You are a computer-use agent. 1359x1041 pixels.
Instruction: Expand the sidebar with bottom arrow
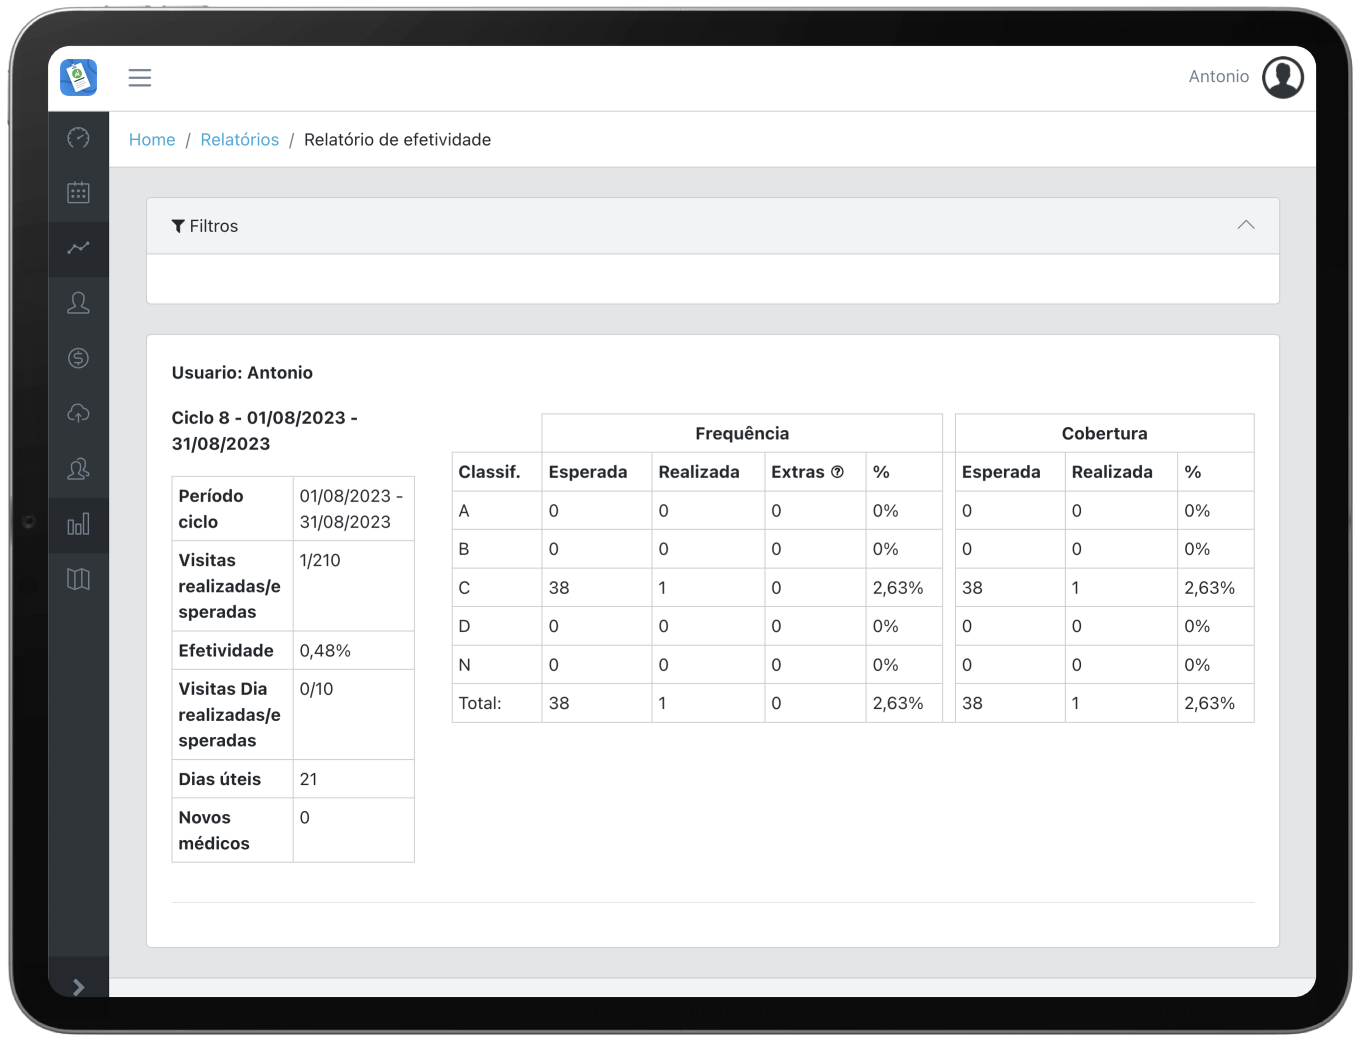[78, 987]
